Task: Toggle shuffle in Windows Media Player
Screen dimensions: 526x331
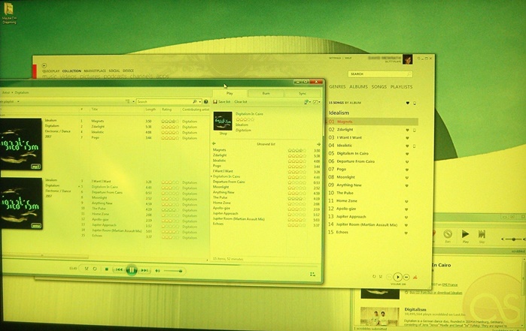Action: 87,269
